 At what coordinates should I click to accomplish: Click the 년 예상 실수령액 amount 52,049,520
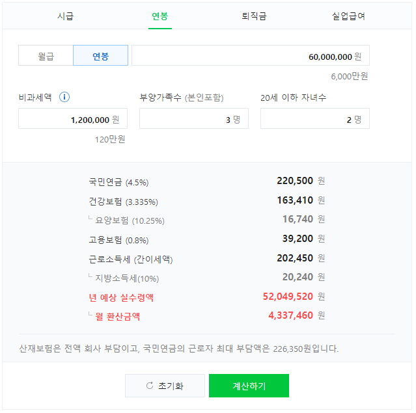[x=288, y=297]
